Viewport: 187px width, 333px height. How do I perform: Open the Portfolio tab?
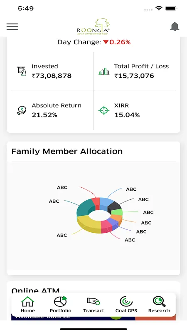pos(60,305)
